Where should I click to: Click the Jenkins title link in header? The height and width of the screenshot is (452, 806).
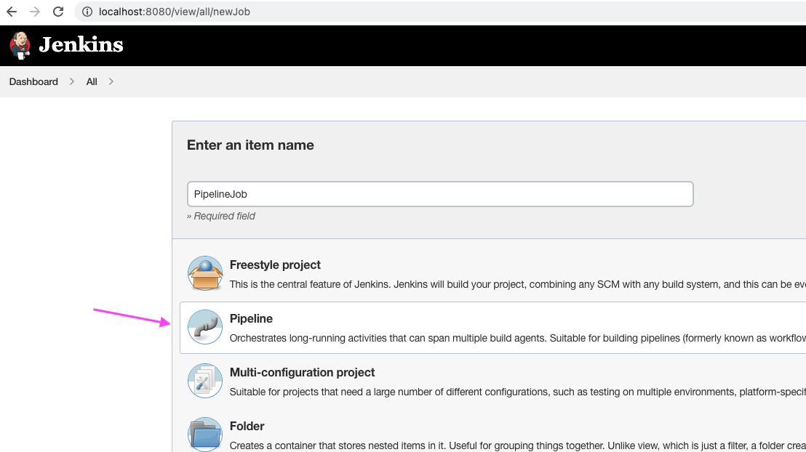click(x=81, y=44)
